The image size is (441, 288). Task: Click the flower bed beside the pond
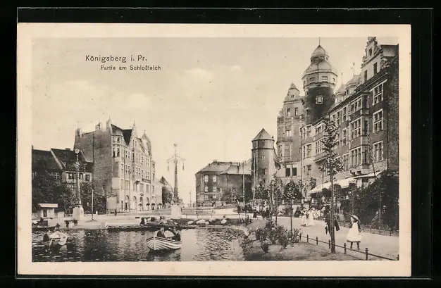[271, 236]
